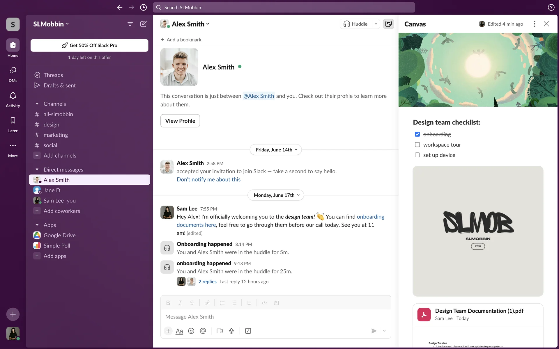
Task: Open the emoji picker in composer
Action: [191, 331]
